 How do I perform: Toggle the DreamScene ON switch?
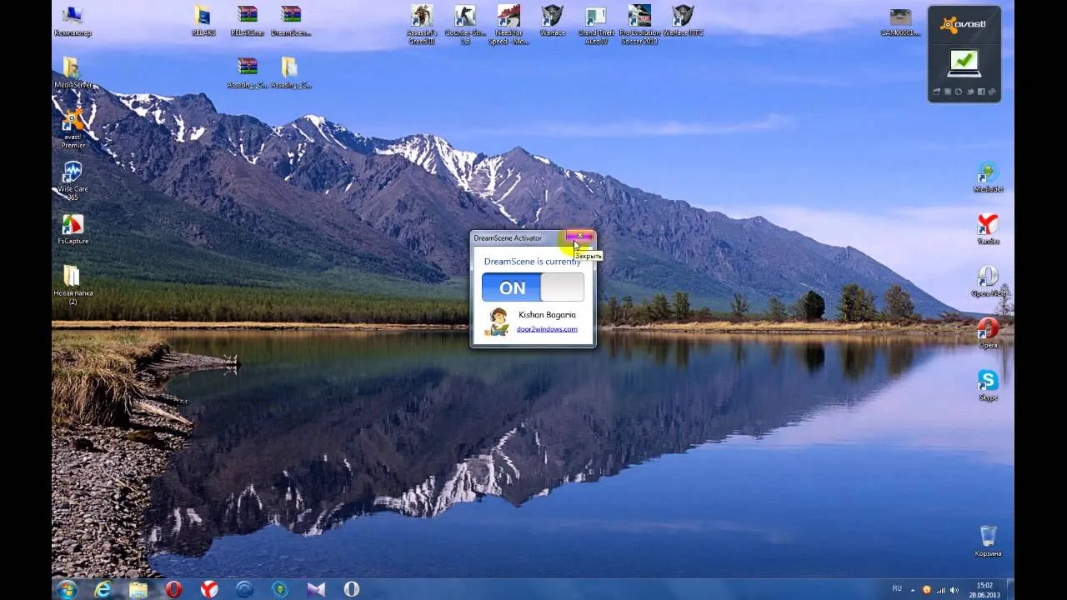pyautogui.click(x=533, y=287)
